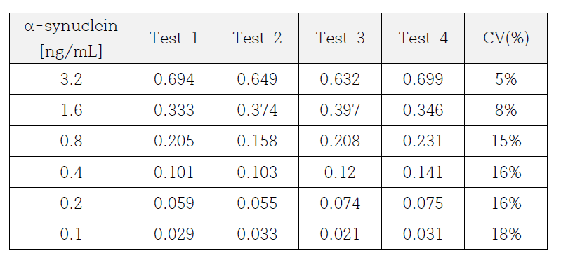Click the 18% CV cell
Image resolution: width=561 pixels, height=253 pixels.
click(x=506, y=234)
